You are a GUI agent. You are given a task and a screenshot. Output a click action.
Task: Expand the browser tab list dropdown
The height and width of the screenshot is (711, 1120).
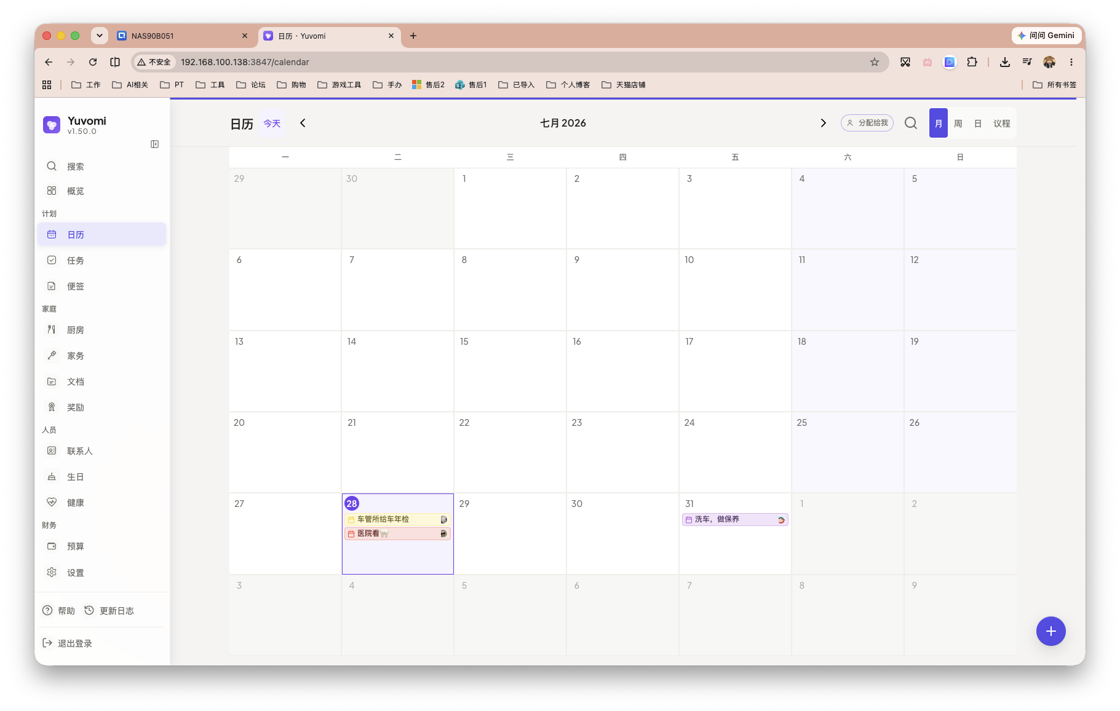coord(100,36)
